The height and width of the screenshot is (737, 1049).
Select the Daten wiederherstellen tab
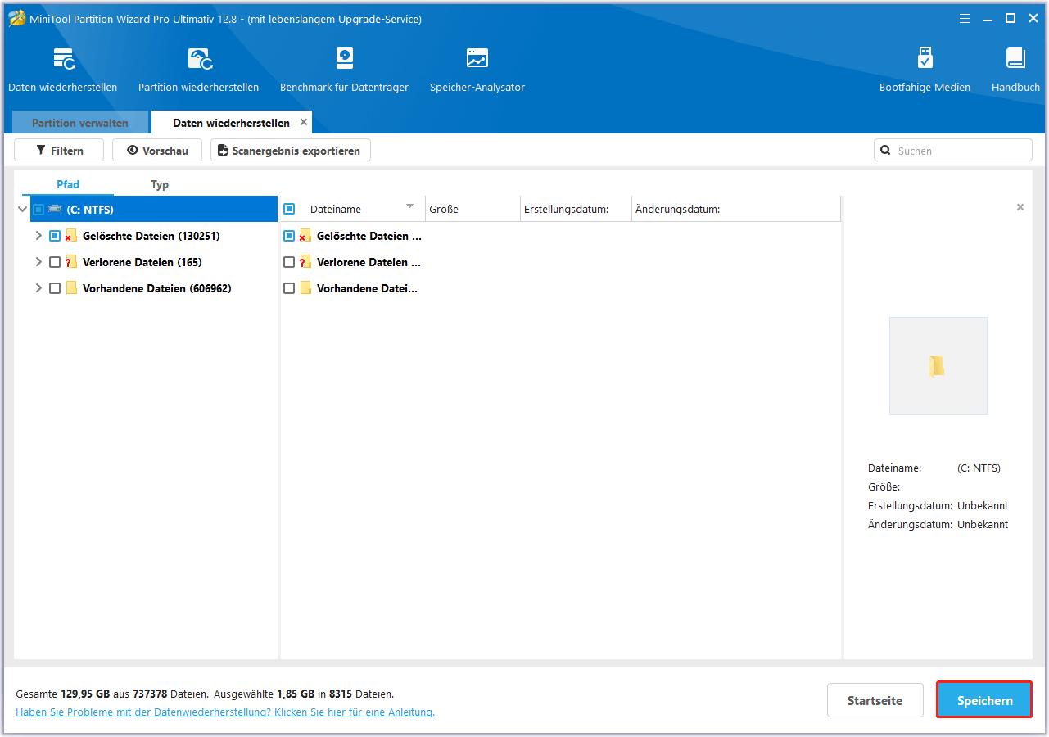[x=231, y=123]
